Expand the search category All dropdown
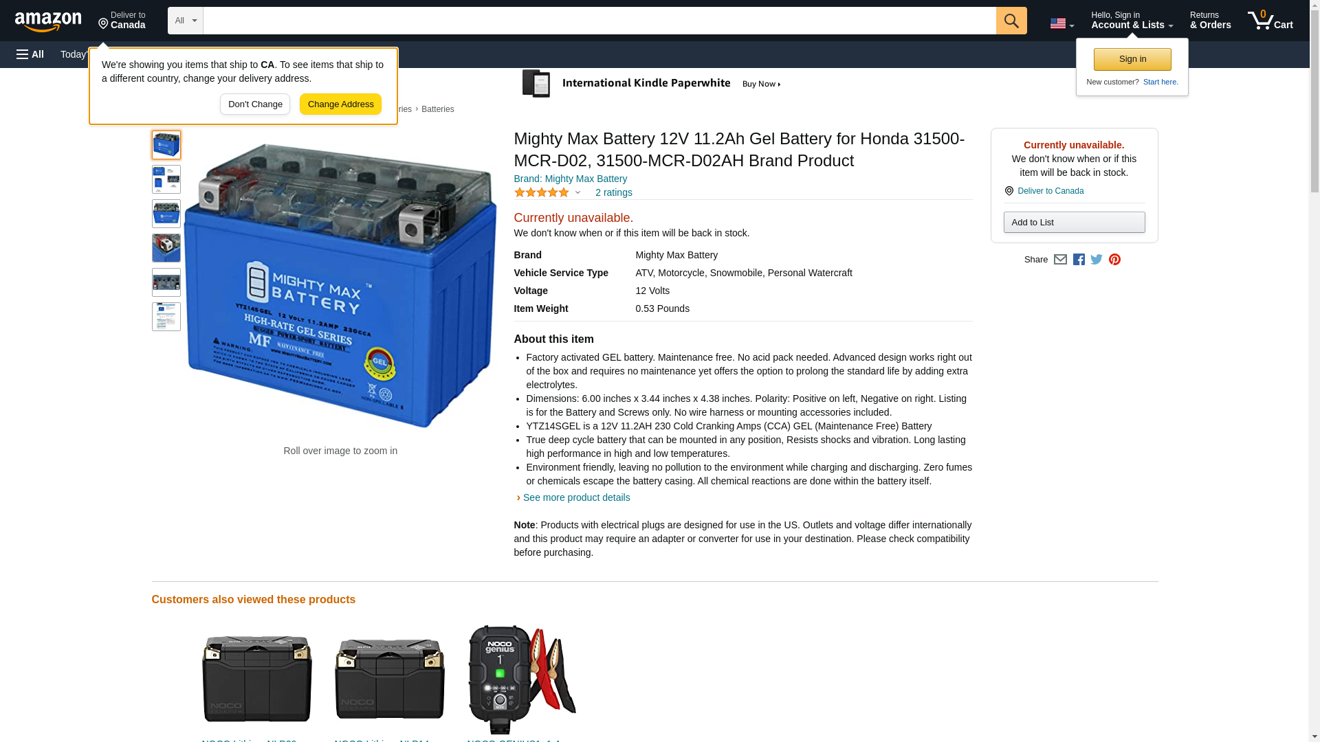The image size is (1320, 742). pos(186,21)
